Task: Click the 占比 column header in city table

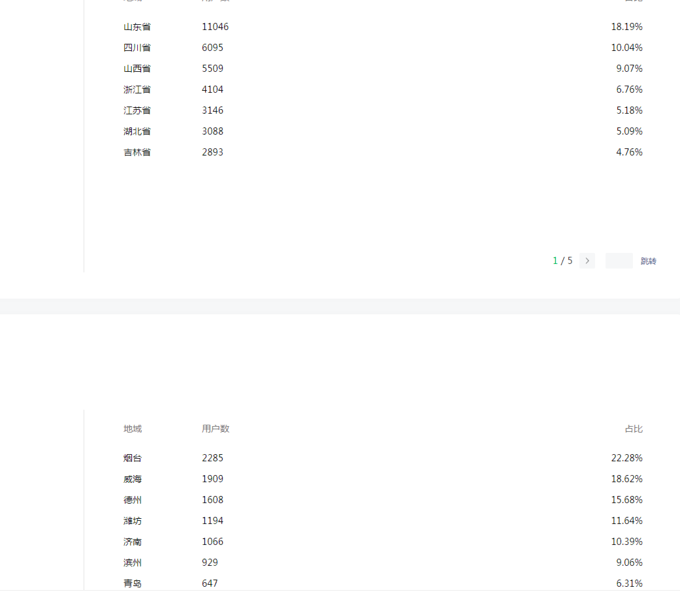Action: click(633, 429)
